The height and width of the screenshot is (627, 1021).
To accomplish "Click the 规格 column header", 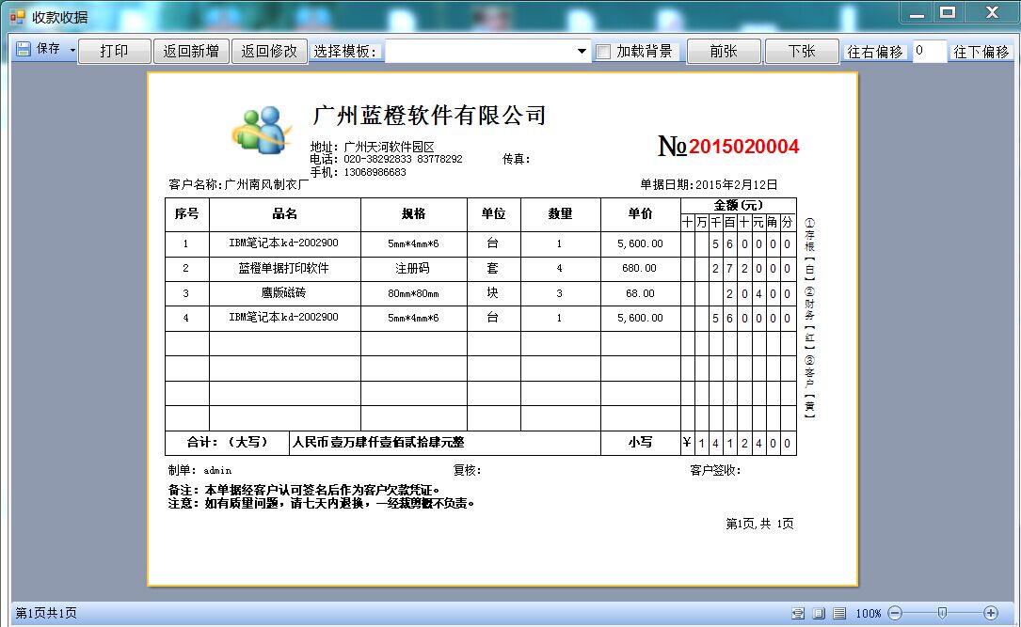I will [413, 214].
